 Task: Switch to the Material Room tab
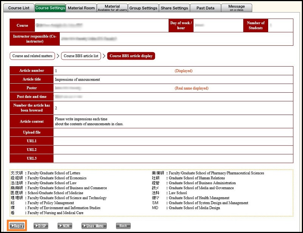(x=81, y=8)
